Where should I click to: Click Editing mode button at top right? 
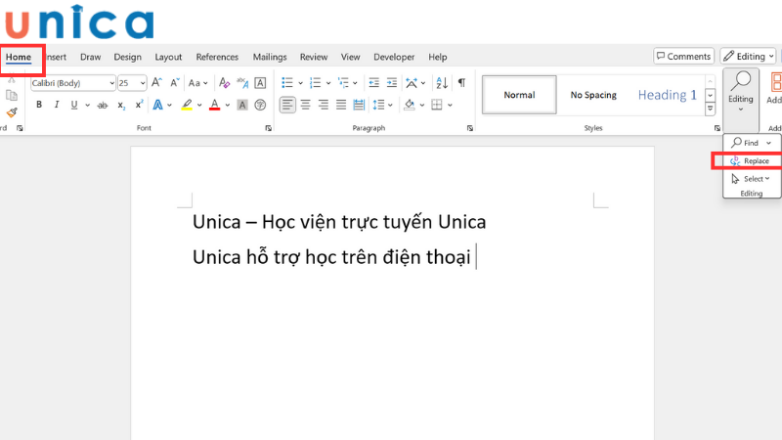[x=748, y=56]
